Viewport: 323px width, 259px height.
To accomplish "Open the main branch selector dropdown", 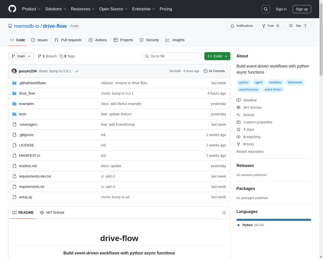I will [x=21, y=56].
